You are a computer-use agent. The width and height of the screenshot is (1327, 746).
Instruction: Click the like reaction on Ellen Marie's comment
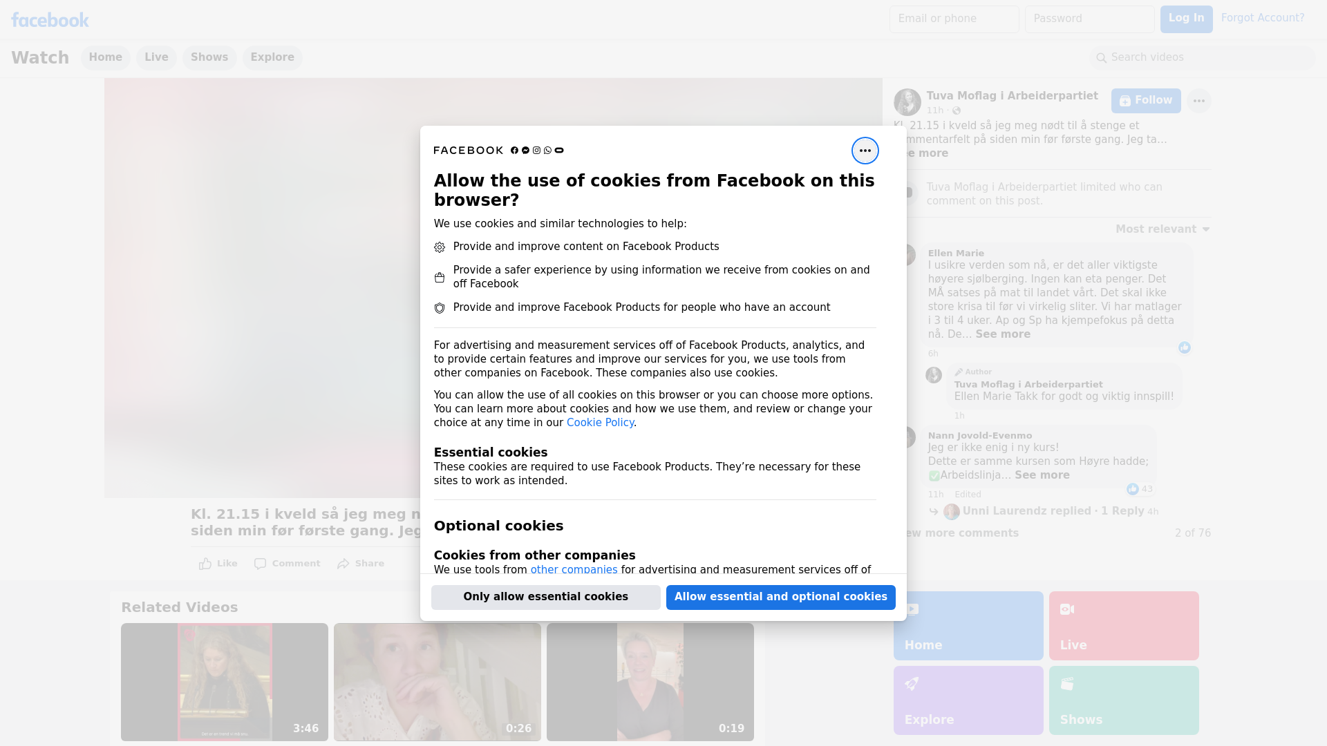[x=1185, y=347]
